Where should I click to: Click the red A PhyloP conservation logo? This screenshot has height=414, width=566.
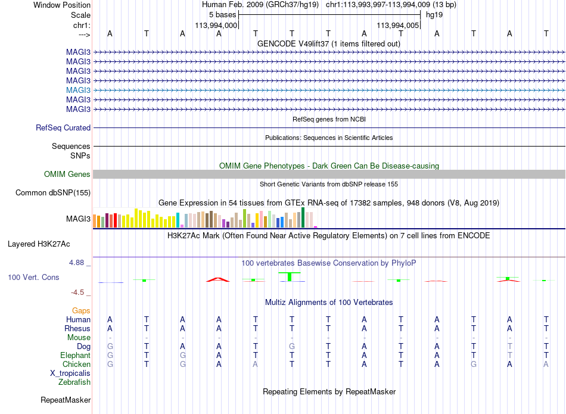coord(217,279)
